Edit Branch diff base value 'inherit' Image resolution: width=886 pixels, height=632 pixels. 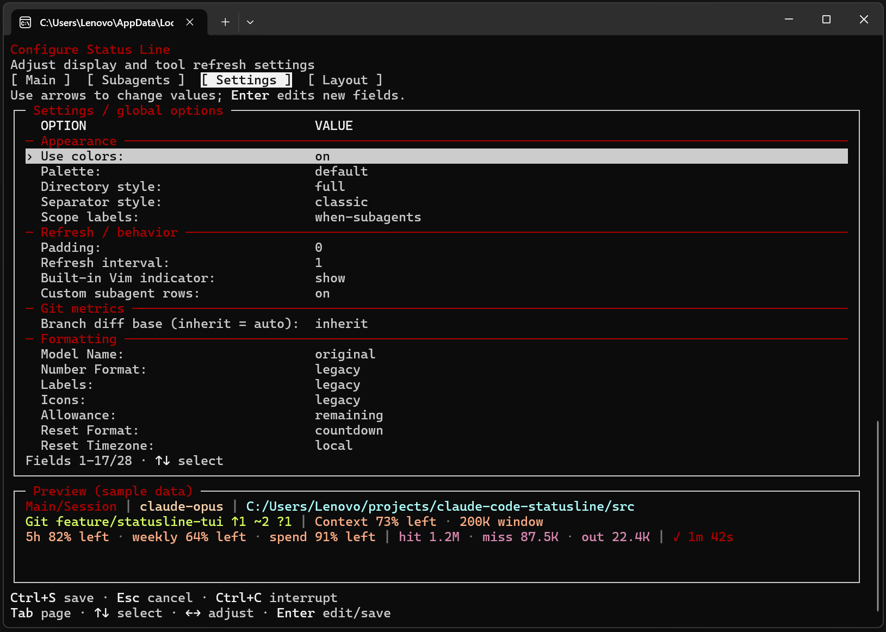click(342, 324)
